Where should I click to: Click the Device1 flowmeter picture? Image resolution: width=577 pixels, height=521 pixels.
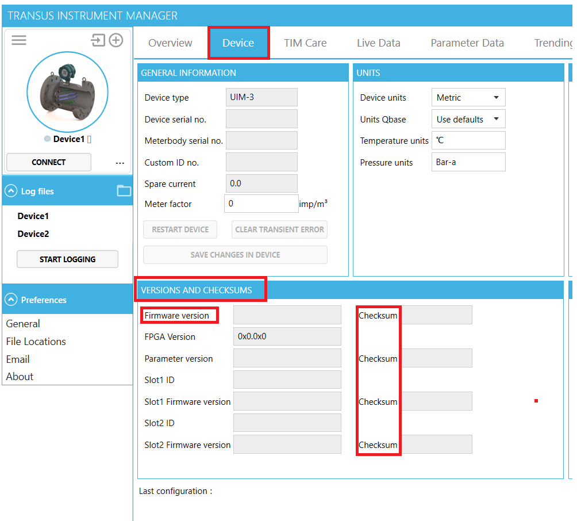point(67,92)
